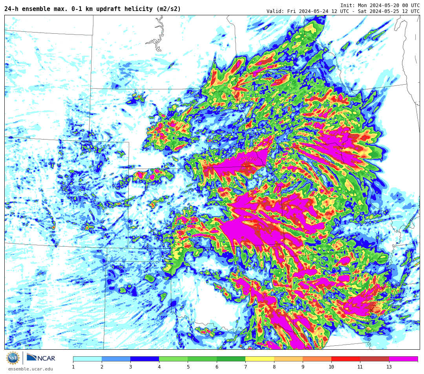Select the lightest cyan swatch labeled 1
The image size is (424, 374).
point(88,359)
